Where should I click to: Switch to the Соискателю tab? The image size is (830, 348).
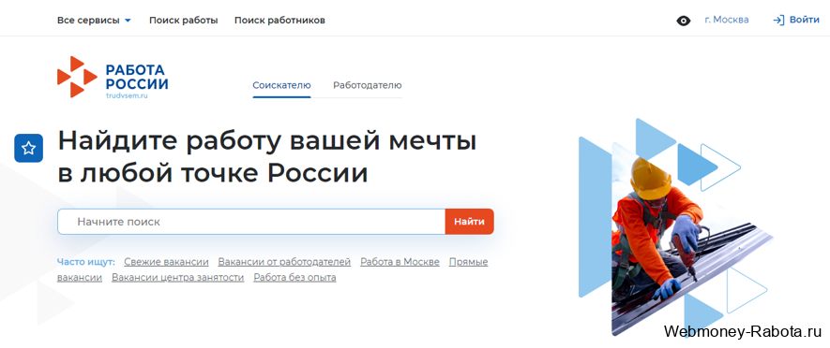coord(281,85)
